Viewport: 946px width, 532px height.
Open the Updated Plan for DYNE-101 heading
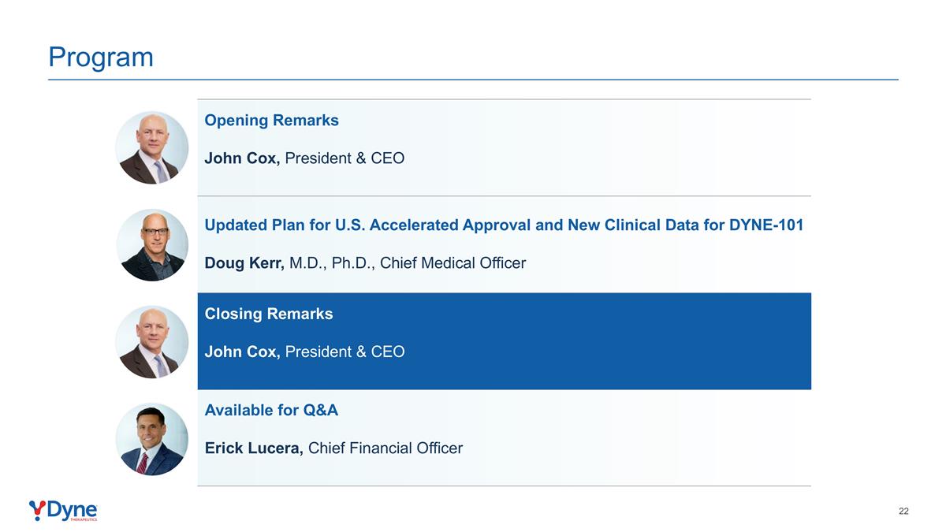504,225
